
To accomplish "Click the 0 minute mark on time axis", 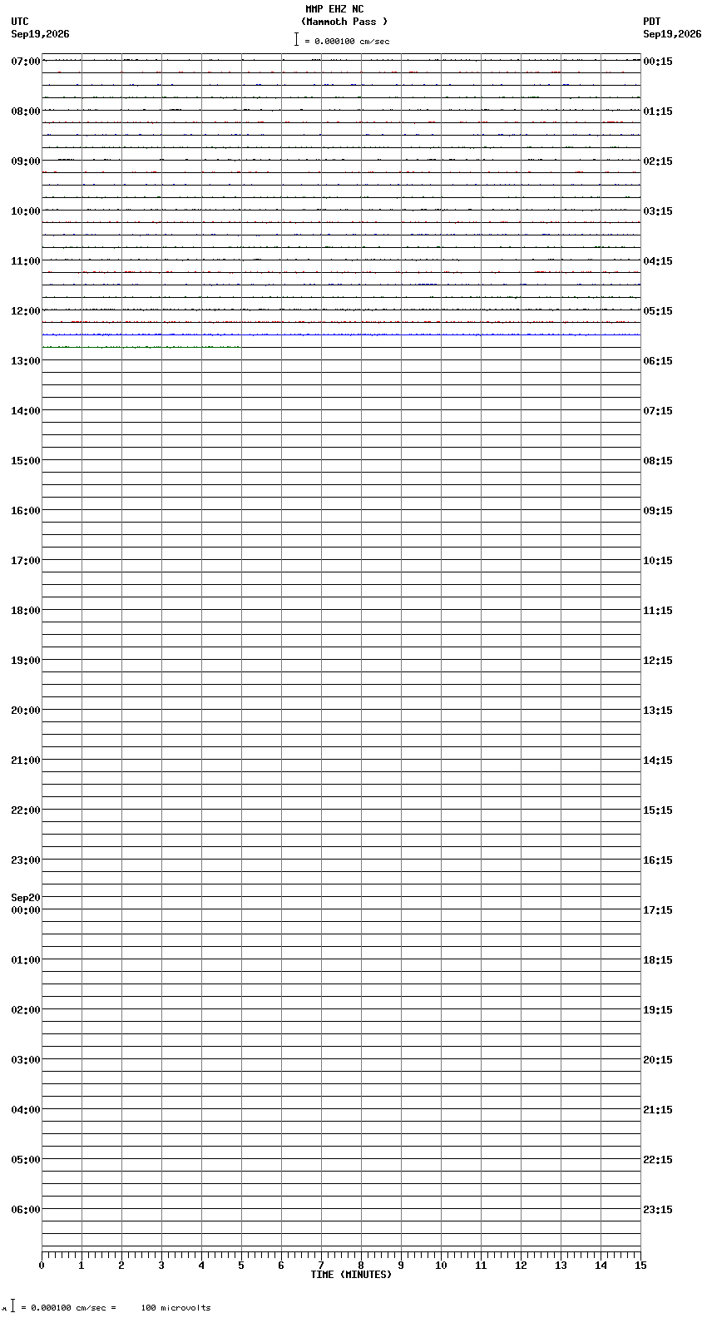I will [x=42, y=1266].
